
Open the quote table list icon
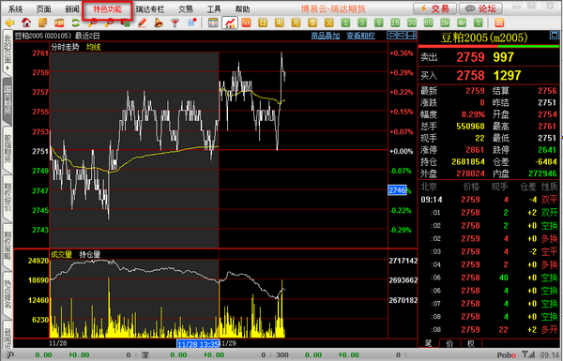click(x=213, y=23)
